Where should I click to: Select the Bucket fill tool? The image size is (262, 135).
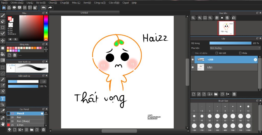[3, 54]
